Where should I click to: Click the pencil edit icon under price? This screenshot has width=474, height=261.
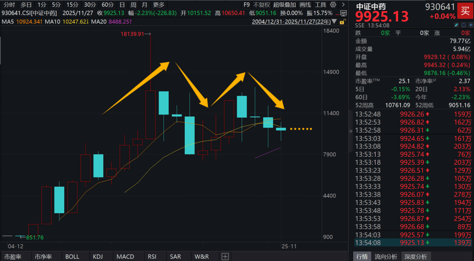pos(456,25)
